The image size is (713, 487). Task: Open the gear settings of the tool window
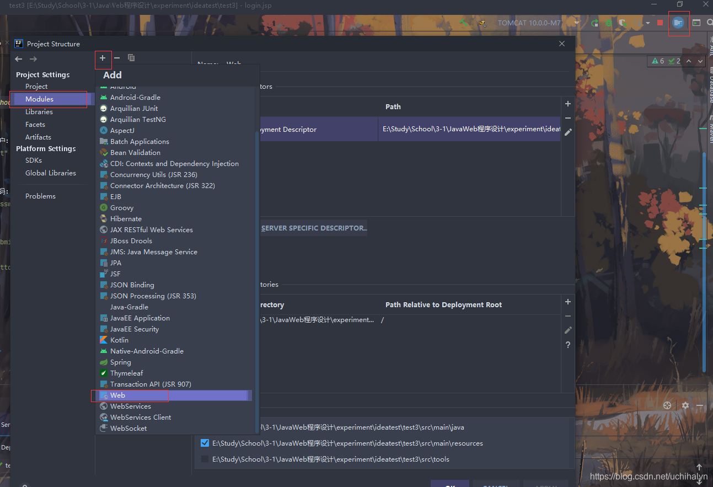click(685, 405)
